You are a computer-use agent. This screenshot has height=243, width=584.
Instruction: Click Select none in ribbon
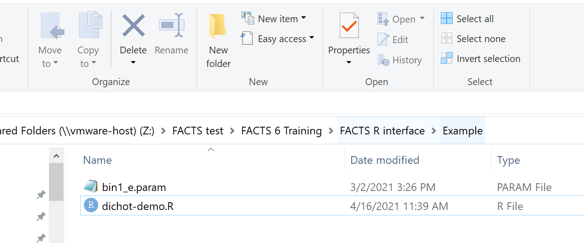click(x=473, y=39)
